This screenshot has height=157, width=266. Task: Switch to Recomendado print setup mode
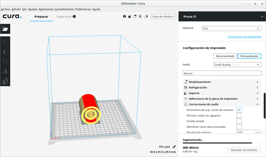click(225, 56)
